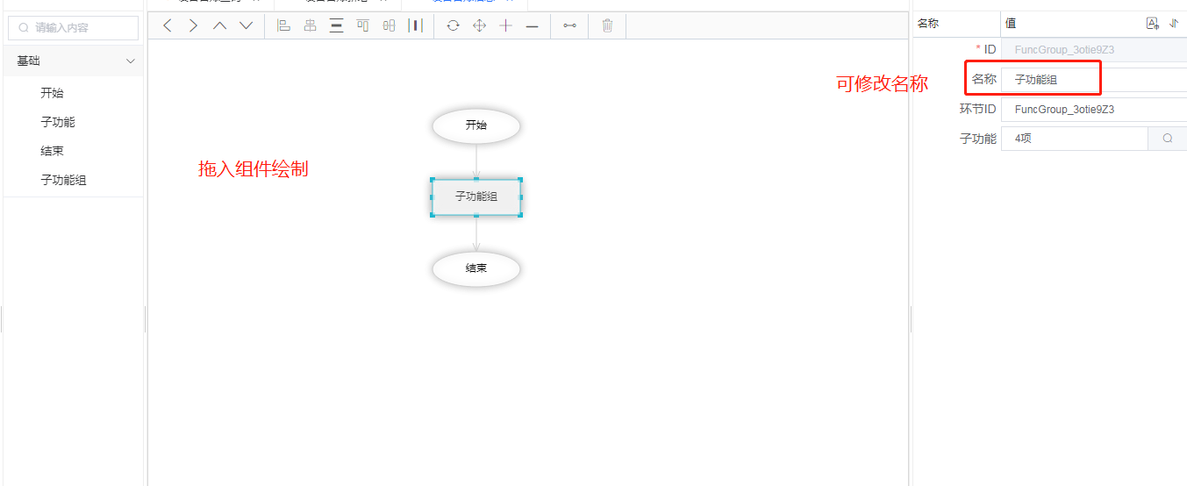Select 子功能组 in the component list
Image resolution: width=1187 pixels, height=486 pixels.
pos(63,180)
